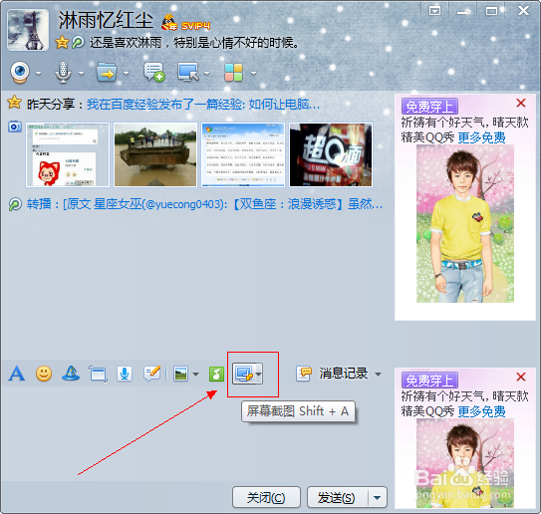Viewport: 541px width, 514px height.
Task: Click the album camera icon beside the photos
Action: (15, 127)
